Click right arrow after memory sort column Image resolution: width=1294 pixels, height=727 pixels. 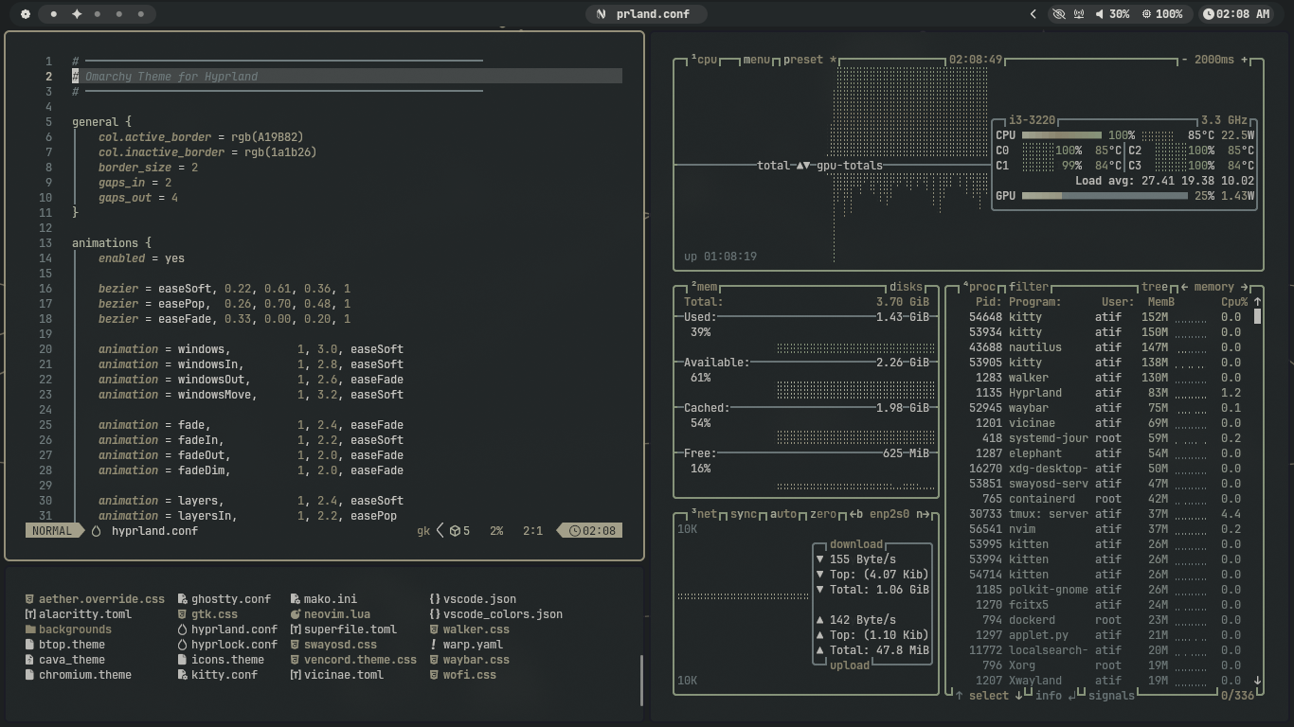[1245, 287]
